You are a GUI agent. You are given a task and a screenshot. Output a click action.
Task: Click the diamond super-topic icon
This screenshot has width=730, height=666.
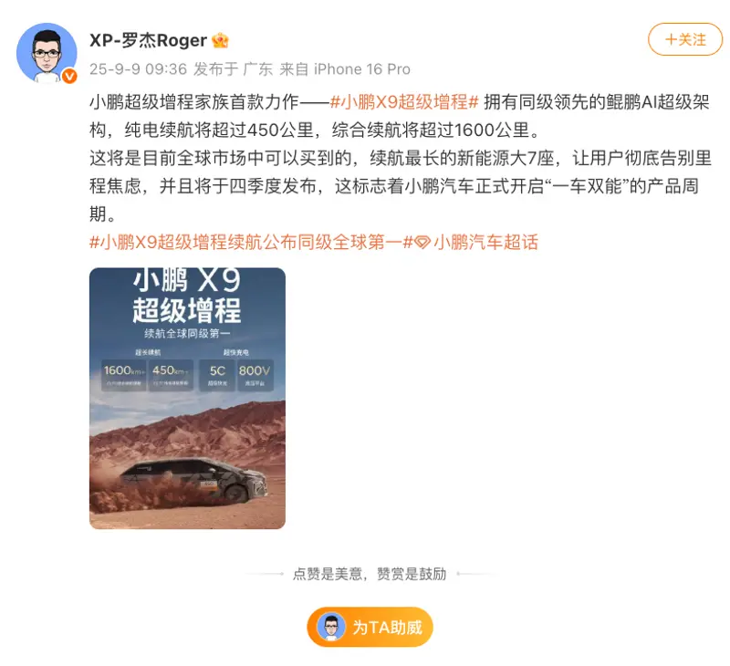point(422,243)
